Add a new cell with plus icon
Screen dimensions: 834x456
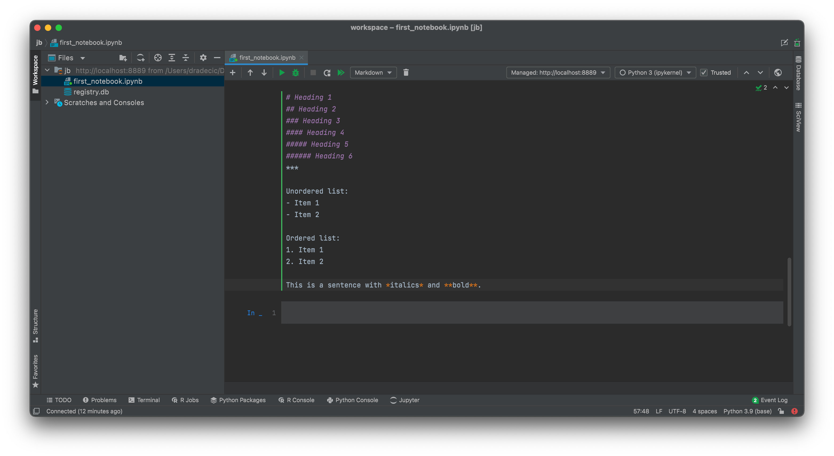pos(232,73)
